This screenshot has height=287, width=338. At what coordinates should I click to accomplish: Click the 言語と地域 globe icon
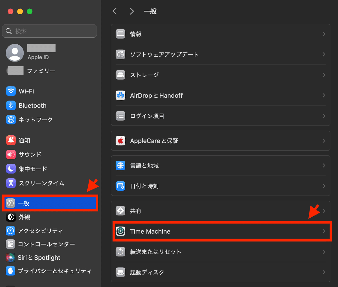121,166
